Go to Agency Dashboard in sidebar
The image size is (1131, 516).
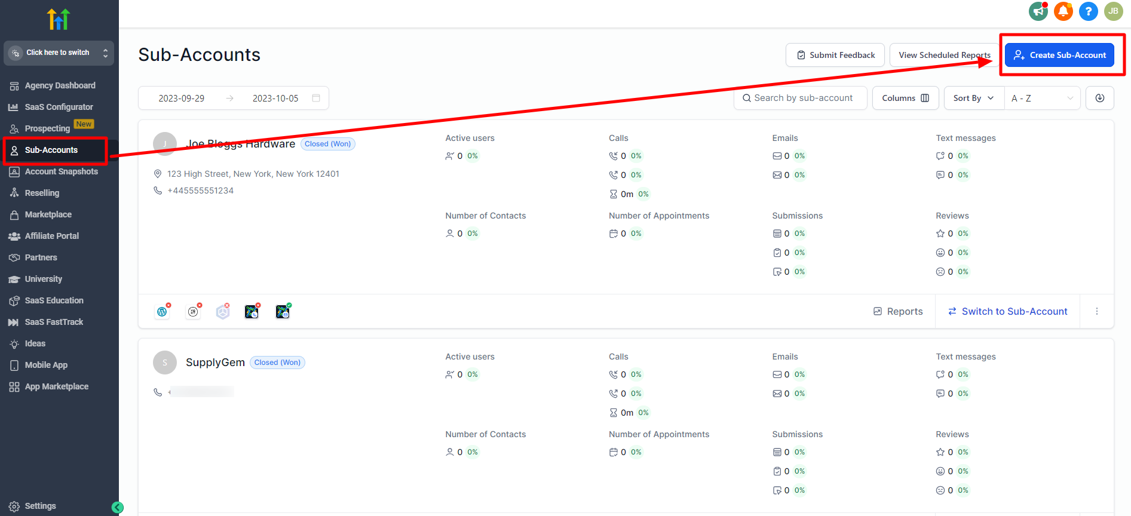pyautogui.click(x=60, y=85)
